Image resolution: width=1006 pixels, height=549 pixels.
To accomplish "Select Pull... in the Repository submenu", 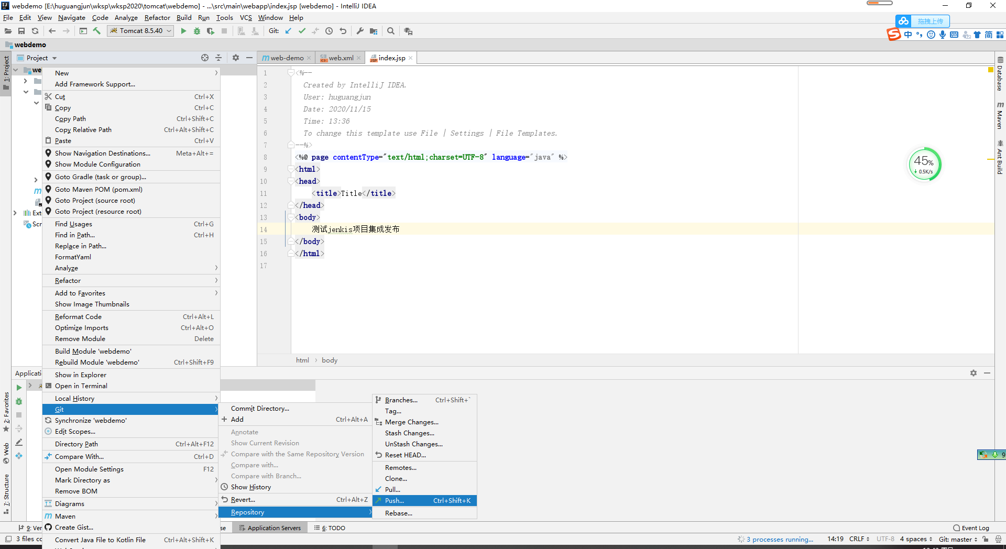I will (424, 489).
